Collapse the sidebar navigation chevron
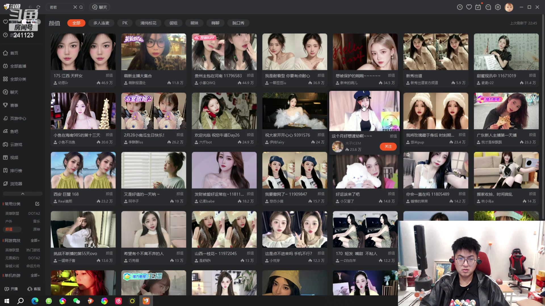 tap(23, 194)
